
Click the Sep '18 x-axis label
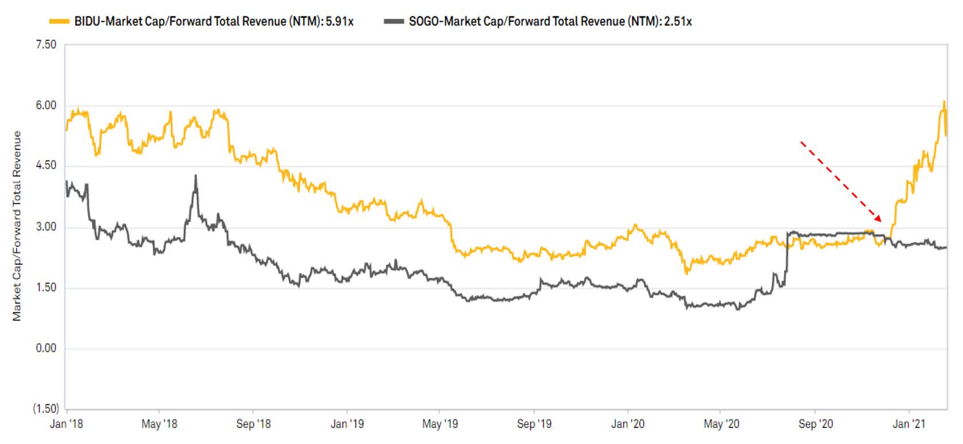(253, 424)
